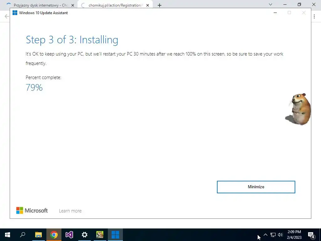Expand the Chrome tab search dropdown
The width and height of the screenshot is (321, 241).
271,4
